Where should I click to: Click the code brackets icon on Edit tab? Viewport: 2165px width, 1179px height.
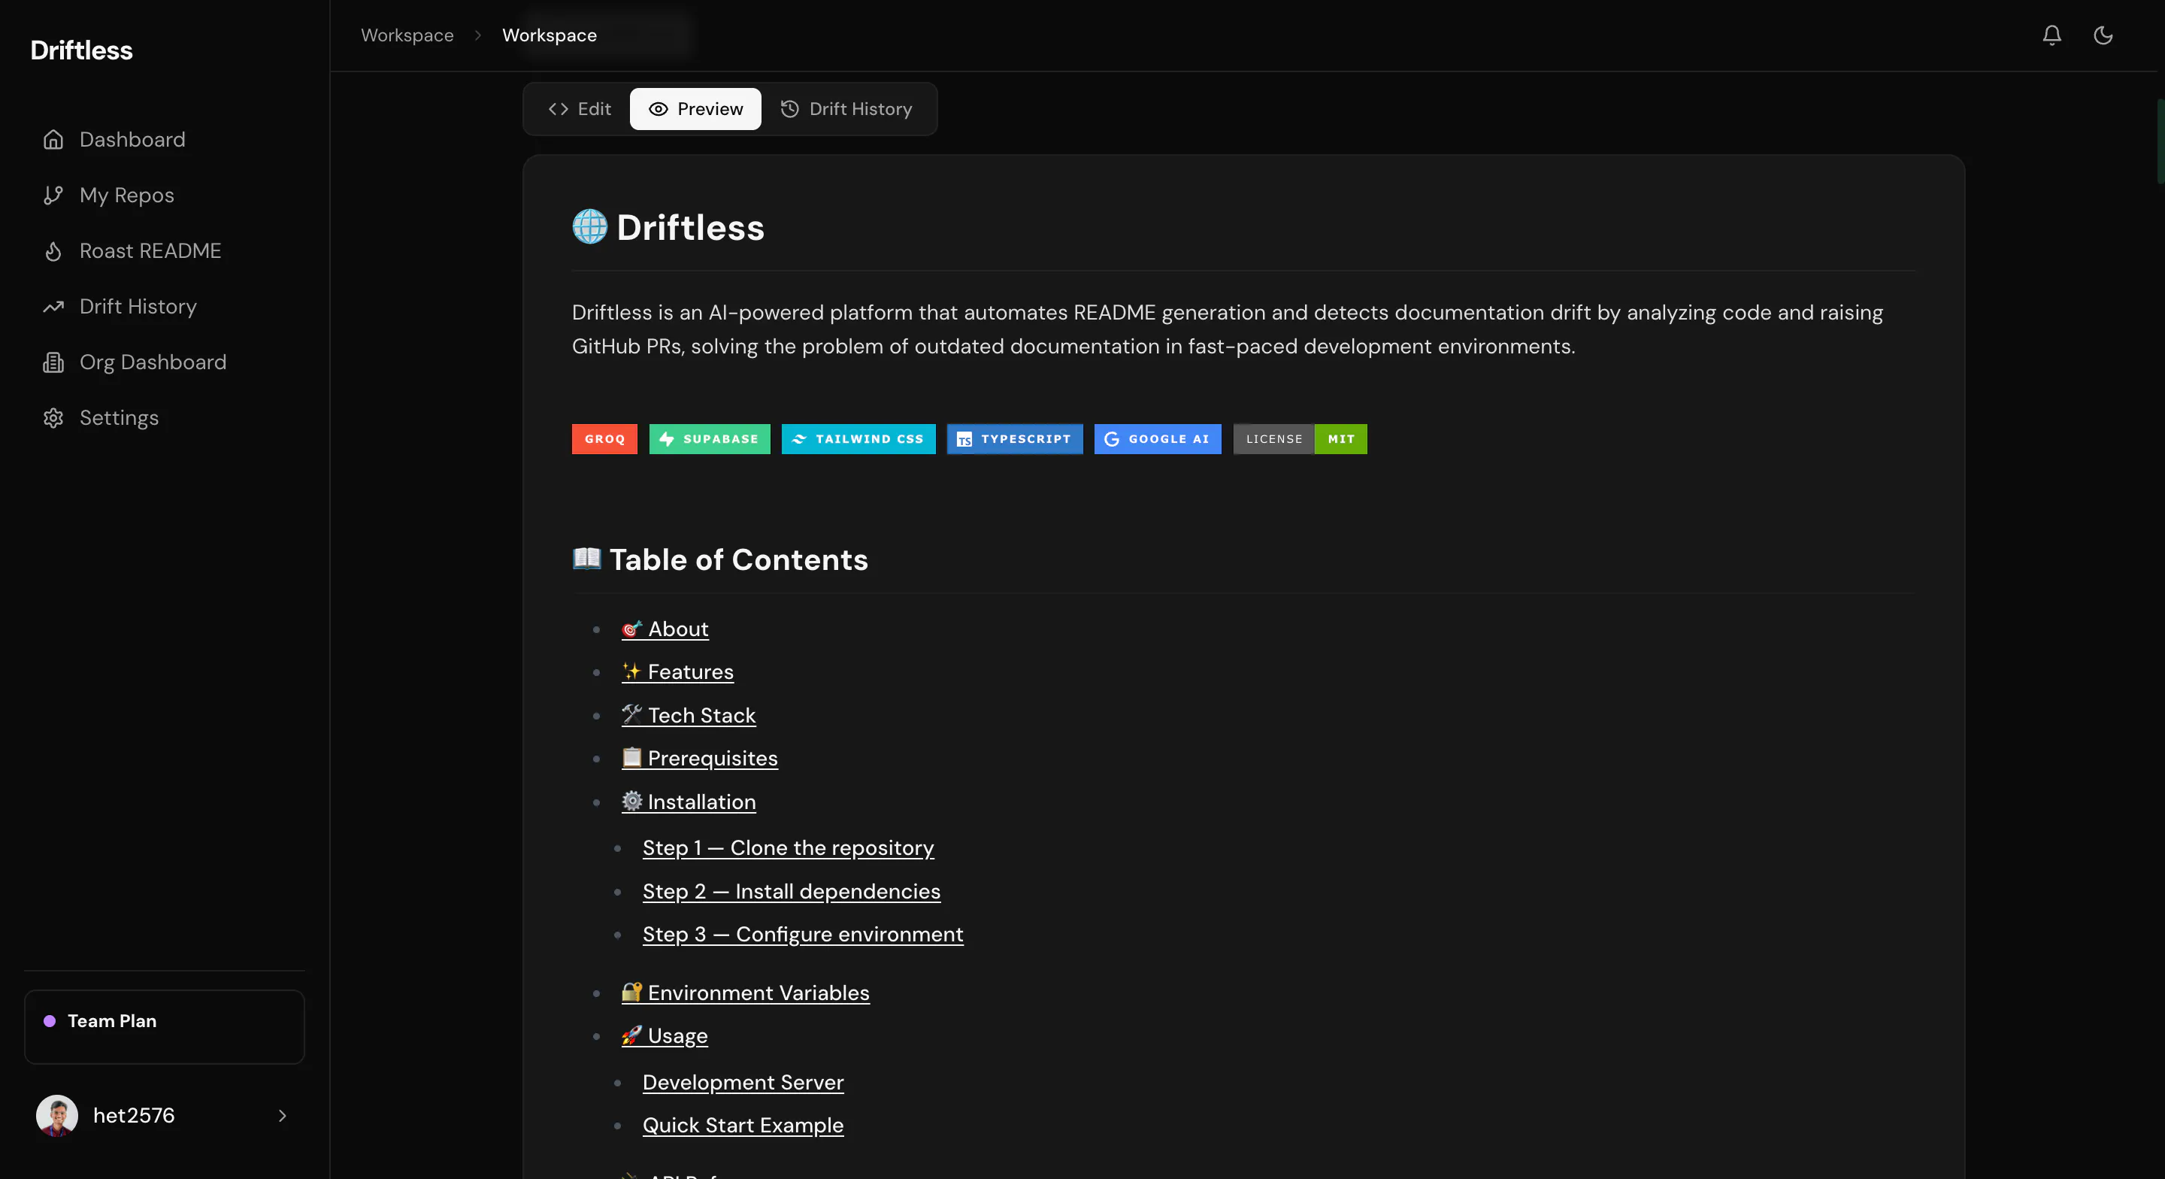(x=558, y=109)
